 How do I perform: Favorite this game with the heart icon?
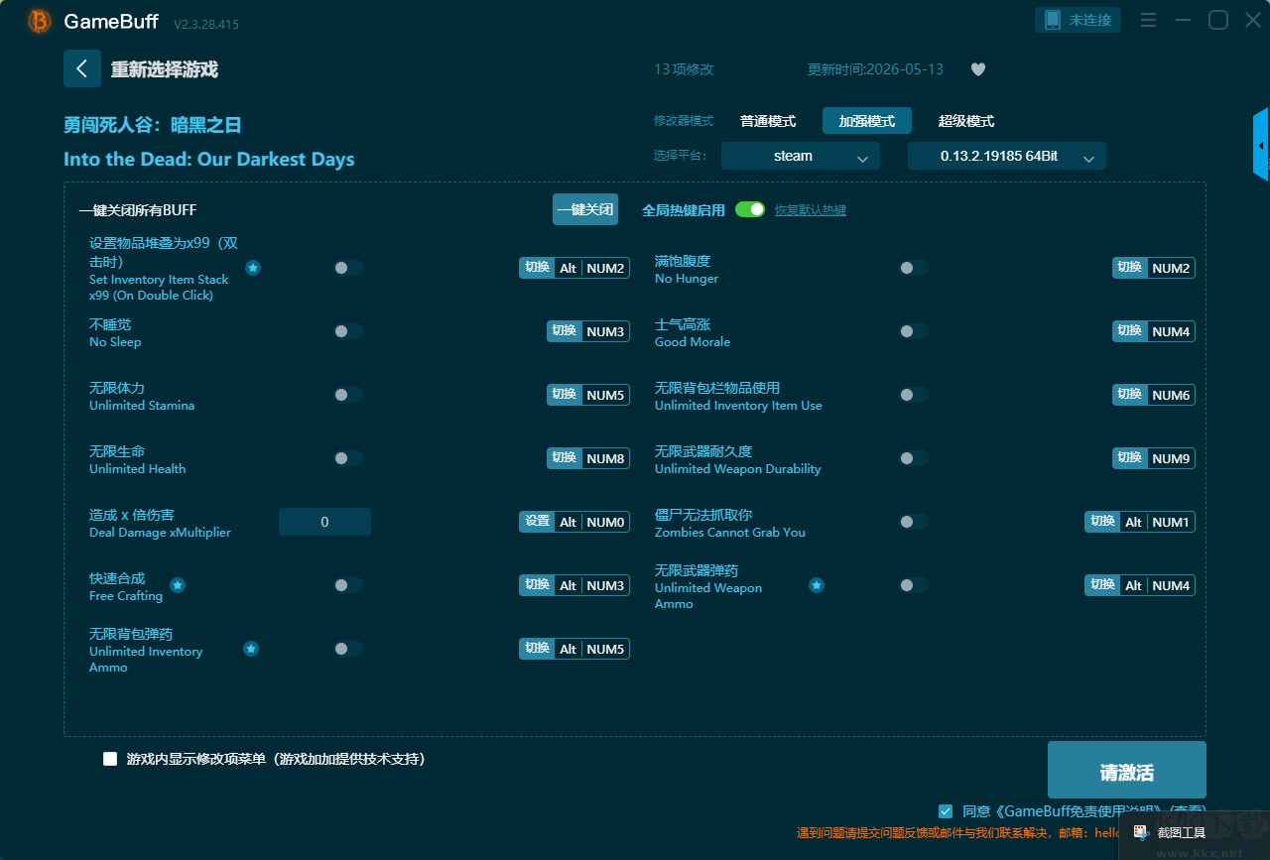tap(978, 69)
